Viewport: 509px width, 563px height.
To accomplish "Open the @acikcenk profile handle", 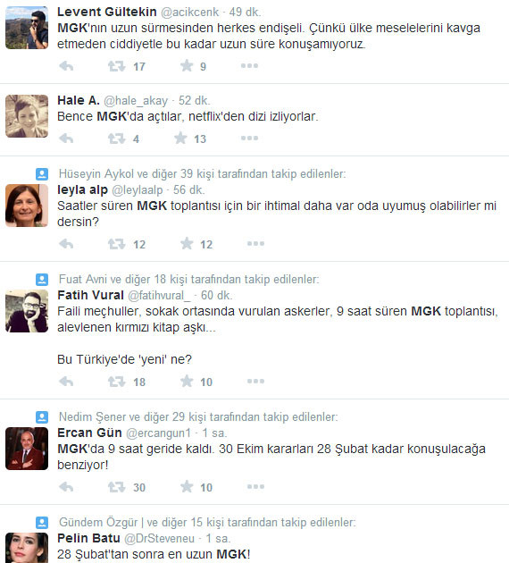I will (189, 13).
